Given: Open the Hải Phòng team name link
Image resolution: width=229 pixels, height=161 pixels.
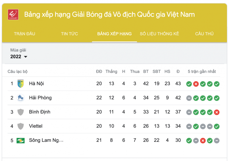Looking at the screenshot, I should point(40,98).
